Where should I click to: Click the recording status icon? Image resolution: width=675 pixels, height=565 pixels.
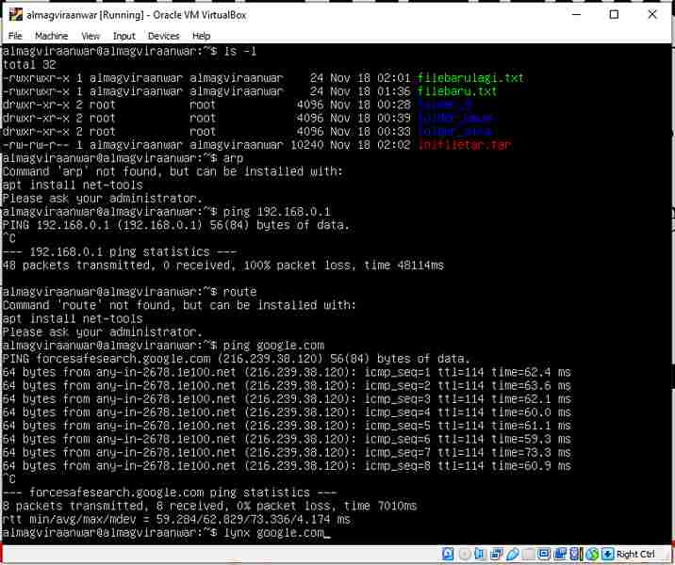pos(560,554)
